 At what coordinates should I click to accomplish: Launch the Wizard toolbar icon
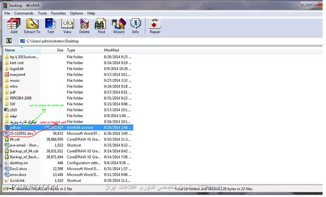click(118, 26)
